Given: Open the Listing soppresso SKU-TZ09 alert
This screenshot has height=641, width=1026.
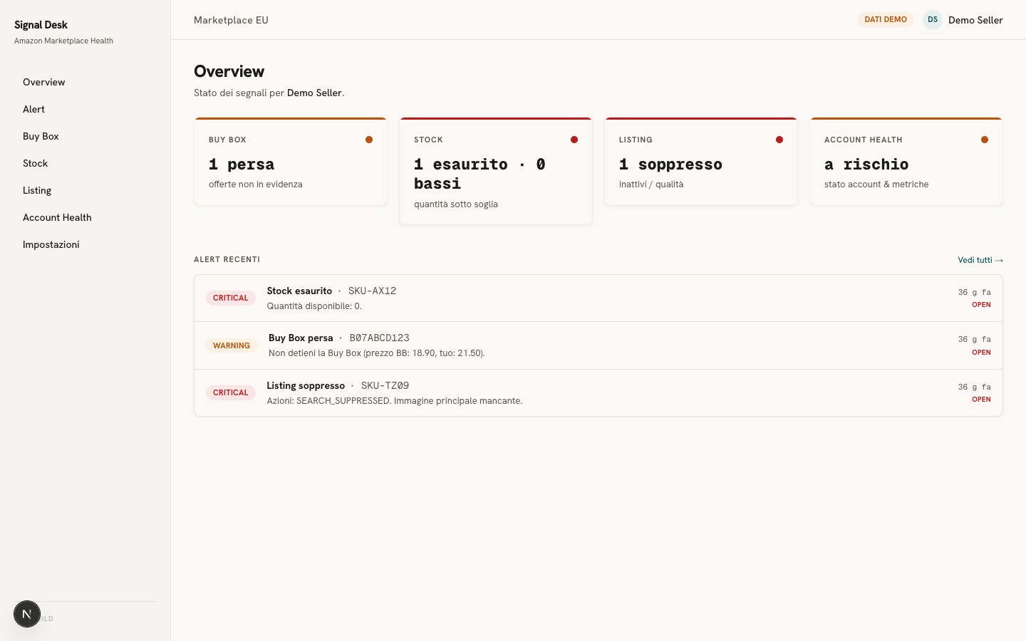Looking at the screenshot, I should 598,392.
